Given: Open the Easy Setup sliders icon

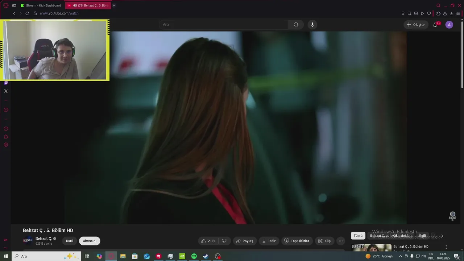Looking at the screenshot, I should [x=458, y=13].
